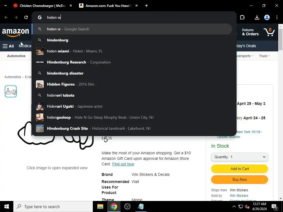This screenshot has width=283, height=212.
Task: Click the Hidden Figures movie poster thumbnail
Action: pyautogui.click(x=40, y=84)
